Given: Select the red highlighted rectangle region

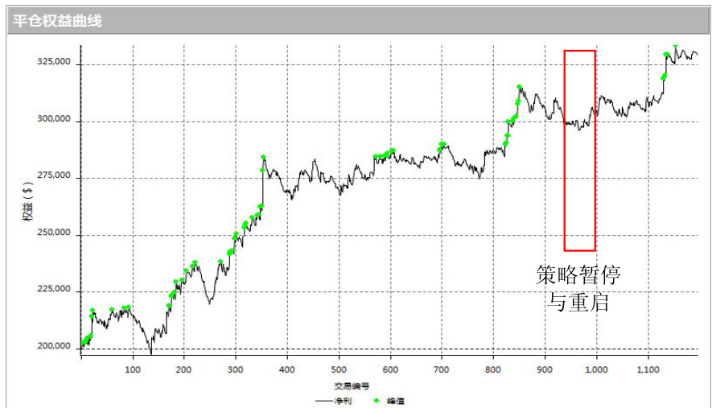Looking at the screenshot, I should (579, 150).
